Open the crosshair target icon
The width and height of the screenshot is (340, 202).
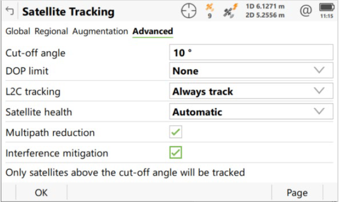coord(189,11)
